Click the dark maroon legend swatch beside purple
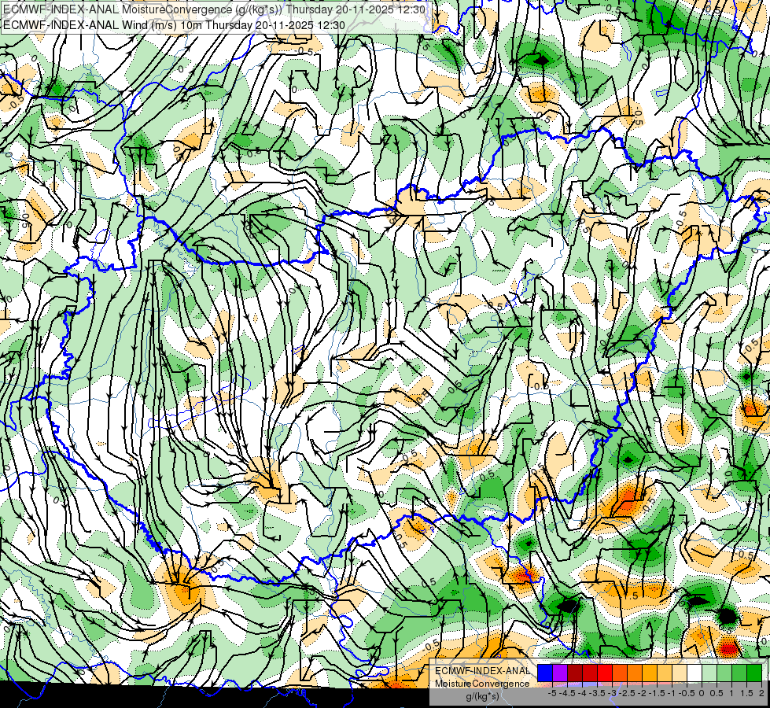The width and height of the screenshot is (770, 708). [575, 673]
